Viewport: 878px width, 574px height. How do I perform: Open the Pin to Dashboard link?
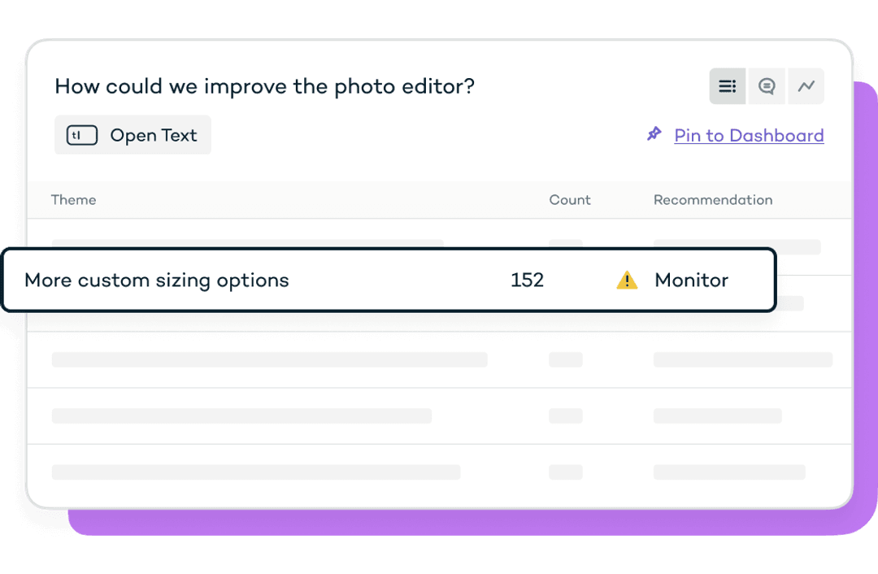(749, 135)
